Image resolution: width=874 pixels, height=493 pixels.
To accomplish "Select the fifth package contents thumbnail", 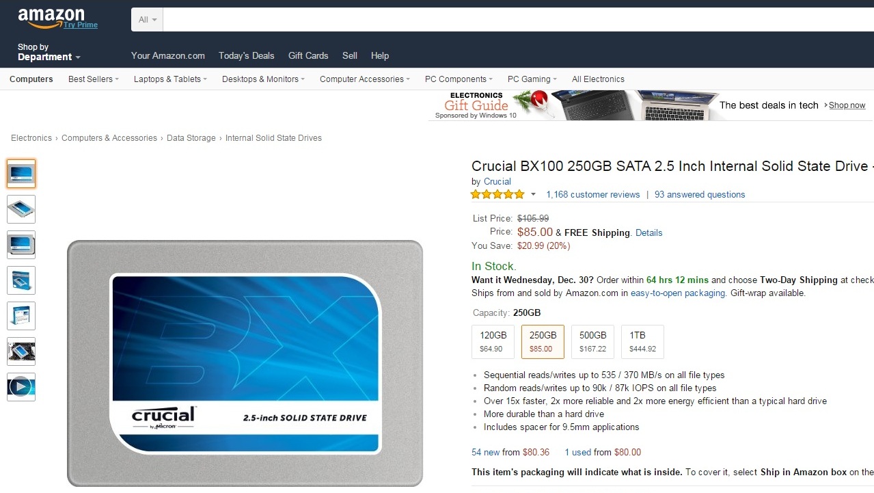I will tap(21, 316).
